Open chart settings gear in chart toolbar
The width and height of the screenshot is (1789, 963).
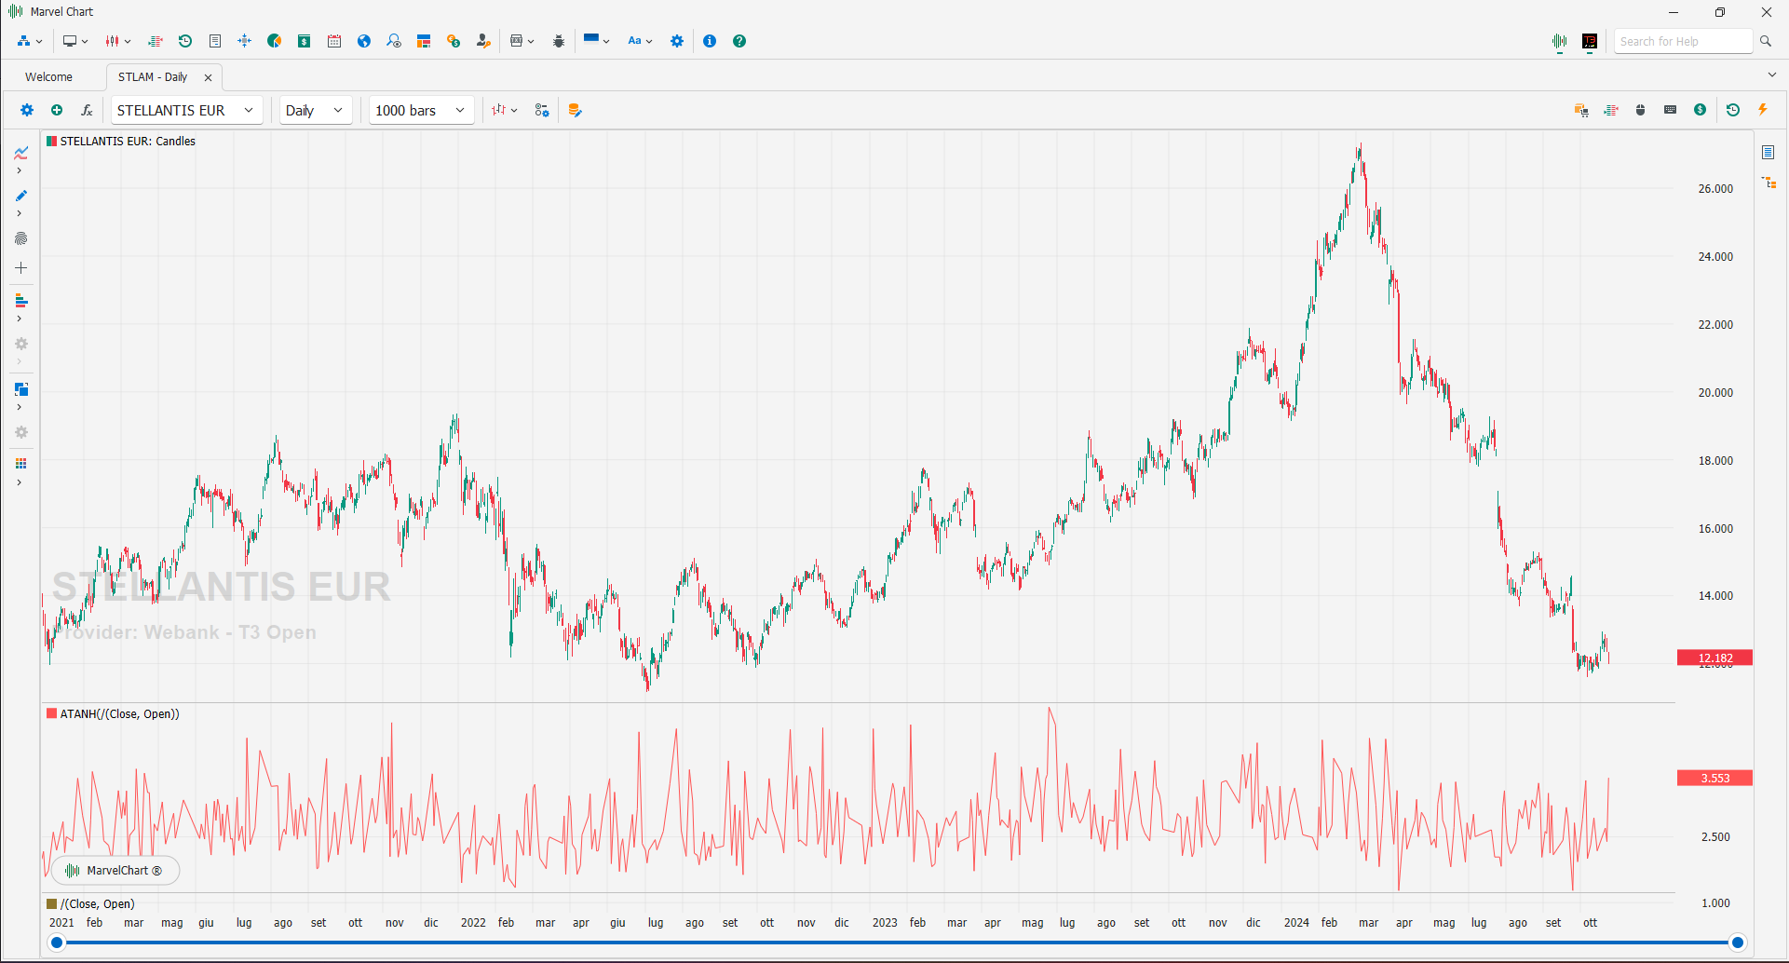point(27,110)
